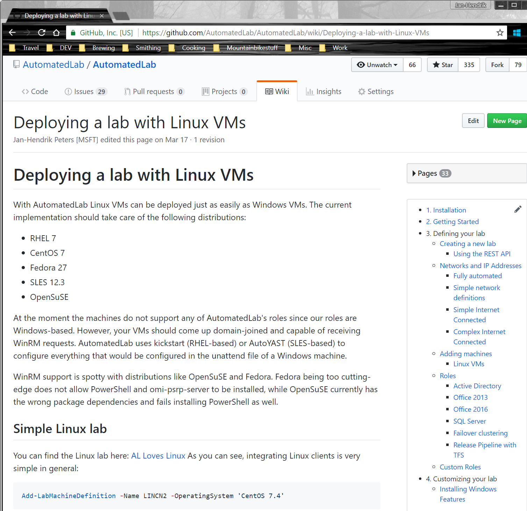Open the Pull requests tab
The width and height of the screenshot is (527, 511).
[154, 92]
